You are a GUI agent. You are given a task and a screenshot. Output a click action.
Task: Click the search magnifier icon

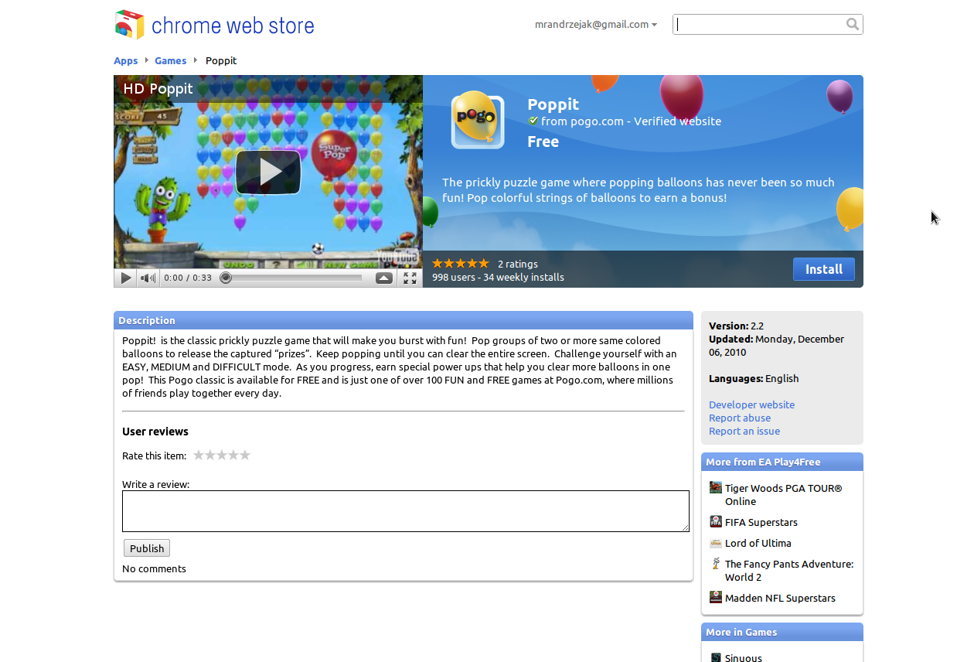pyautogui.click(x=852, y=24)
